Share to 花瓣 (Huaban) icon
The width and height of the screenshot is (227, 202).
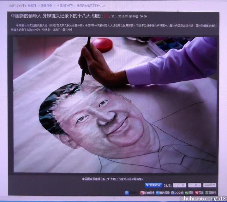click(199, 193)
